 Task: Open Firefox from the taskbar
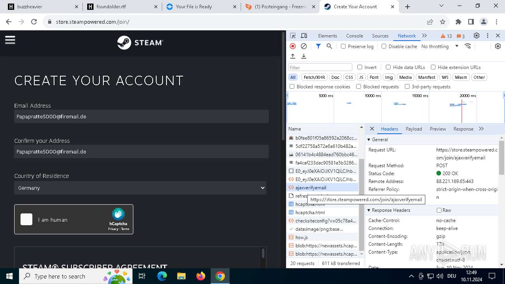[x=201, y=276]
